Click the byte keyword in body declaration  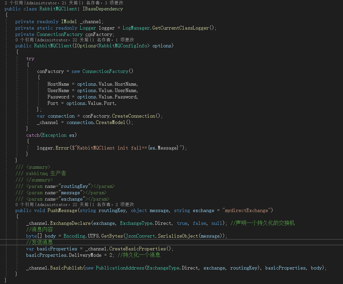point(31,236)
